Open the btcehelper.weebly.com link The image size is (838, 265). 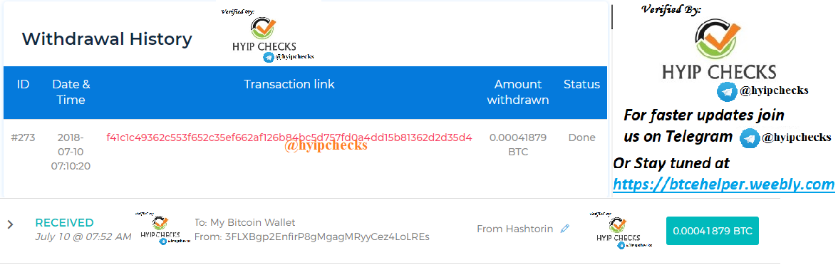click(x=724, y=185)
